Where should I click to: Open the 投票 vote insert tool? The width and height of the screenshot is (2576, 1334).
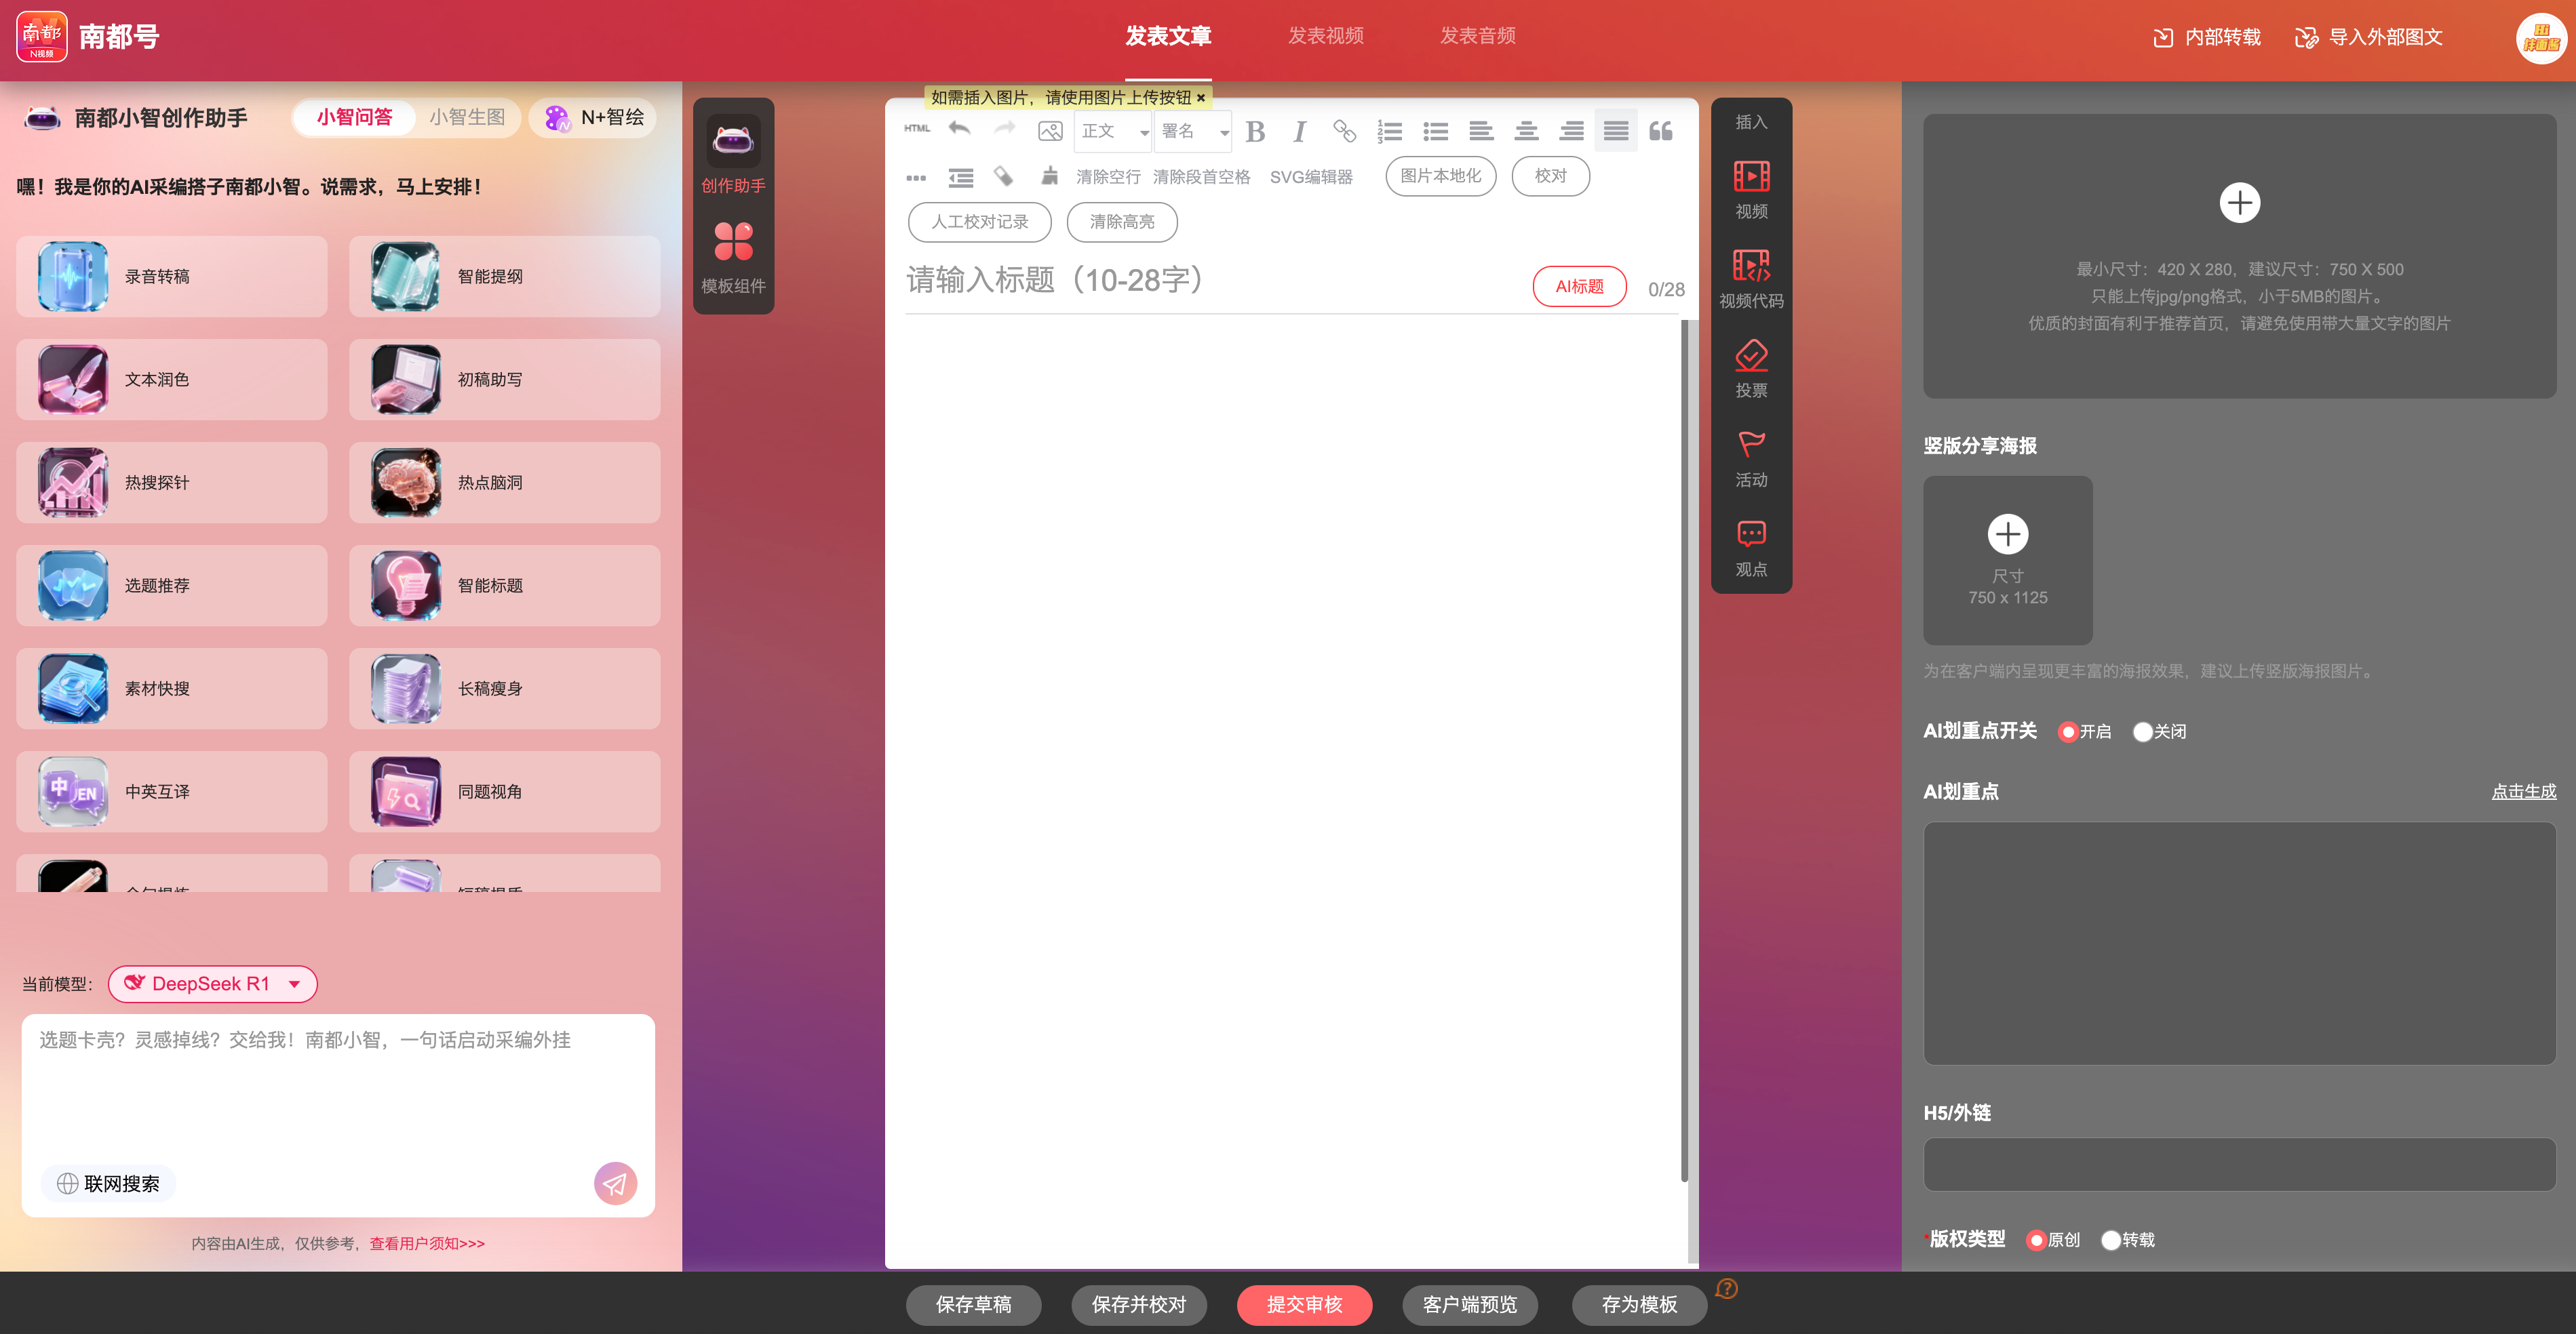pyautogui.click(x=1750, y=367)
